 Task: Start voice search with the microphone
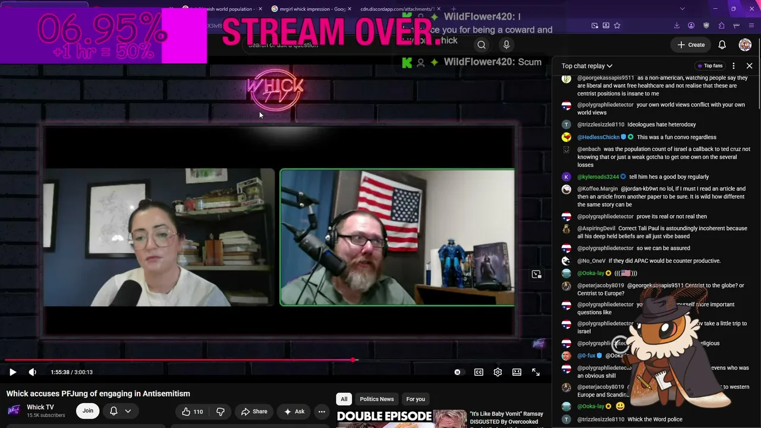[507, 45]
